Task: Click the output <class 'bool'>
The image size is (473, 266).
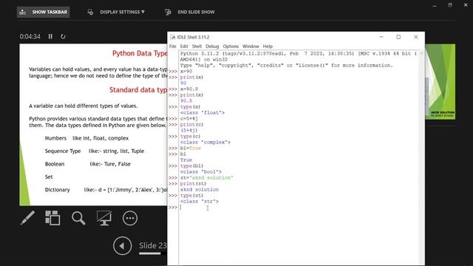Action: coord(201,171)
